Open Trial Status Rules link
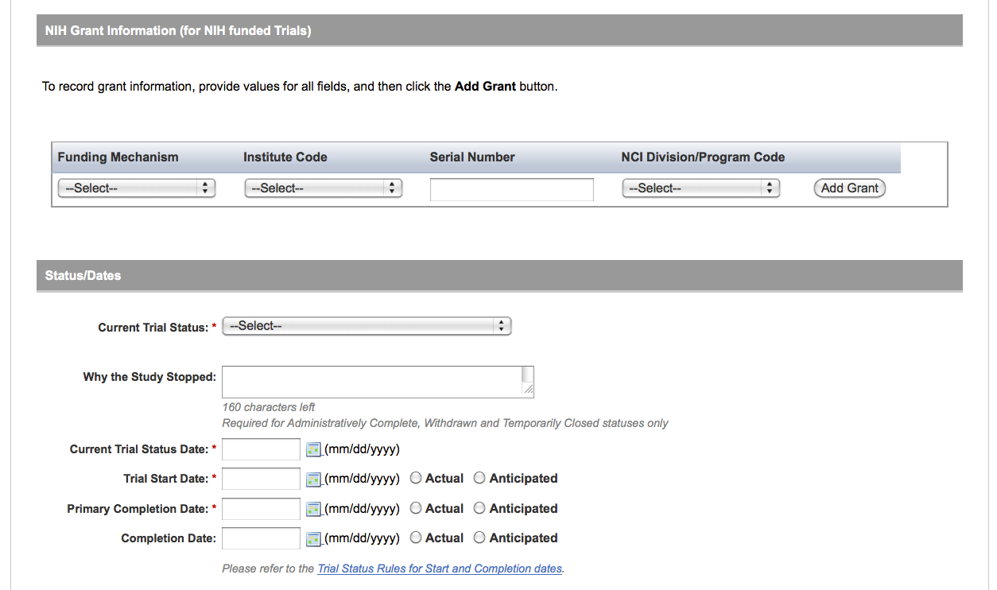 coord(440,569)
